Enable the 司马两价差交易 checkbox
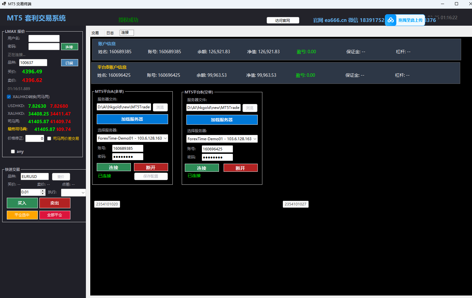This screenshot has width=472, height=298. [49, 139]
